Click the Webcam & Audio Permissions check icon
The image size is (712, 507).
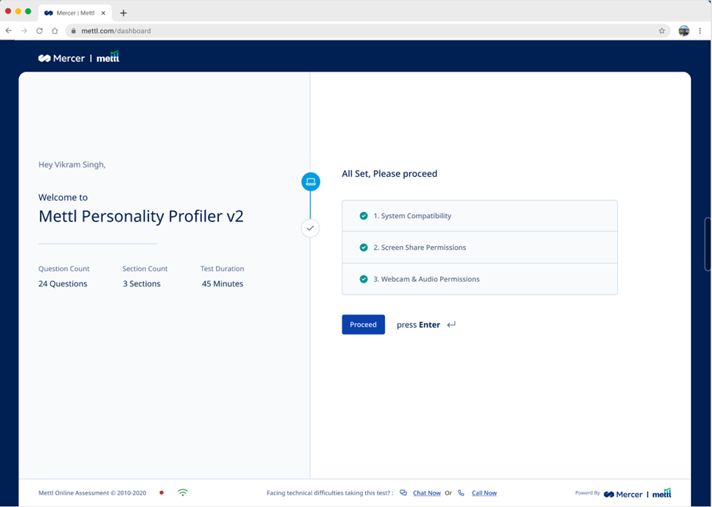click(364, 279)
